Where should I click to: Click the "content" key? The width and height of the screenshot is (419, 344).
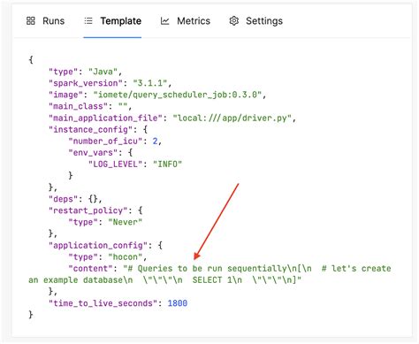point(93,269)
